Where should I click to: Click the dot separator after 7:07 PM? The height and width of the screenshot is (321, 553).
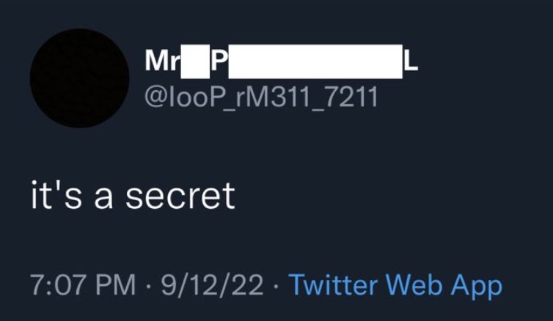tap(148, 286)
